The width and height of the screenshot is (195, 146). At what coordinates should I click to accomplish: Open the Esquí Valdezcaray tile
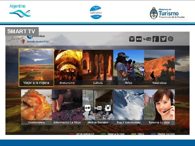click(x=129, y=107)
